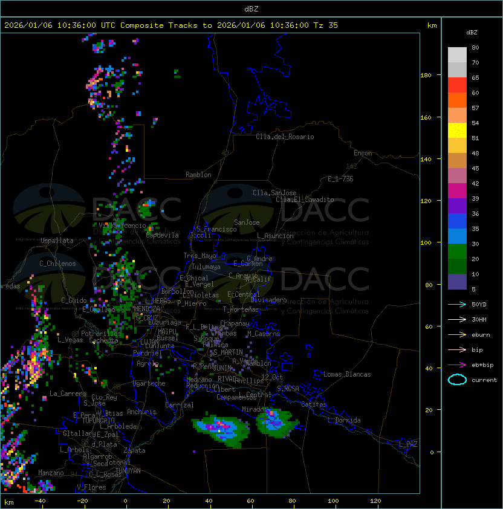Click the 'eb+bip' legend label
This screenshot has width=503, height=509.
click(x=482, y=365)
